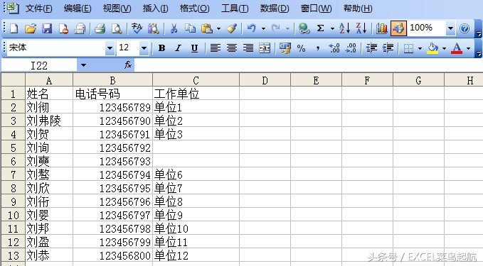
Task: Click Merge and Center icon
Action: (x=265, y=48)
